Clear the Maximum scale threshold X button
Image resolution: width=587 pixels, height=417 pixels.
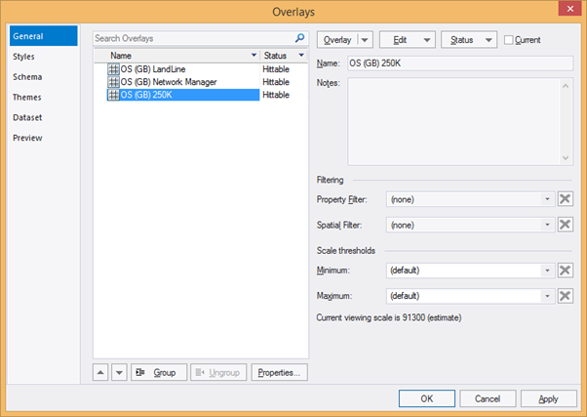[x=565, y=296]
